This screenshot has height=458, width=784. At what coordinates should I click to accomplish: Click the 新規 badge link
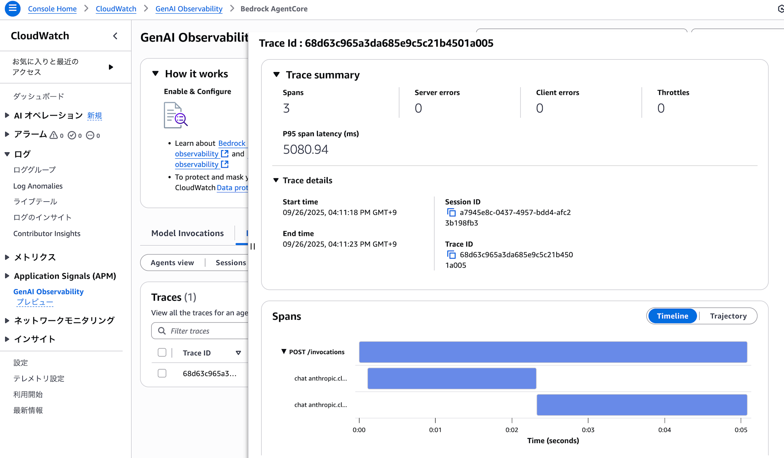[x=94, y=116]
